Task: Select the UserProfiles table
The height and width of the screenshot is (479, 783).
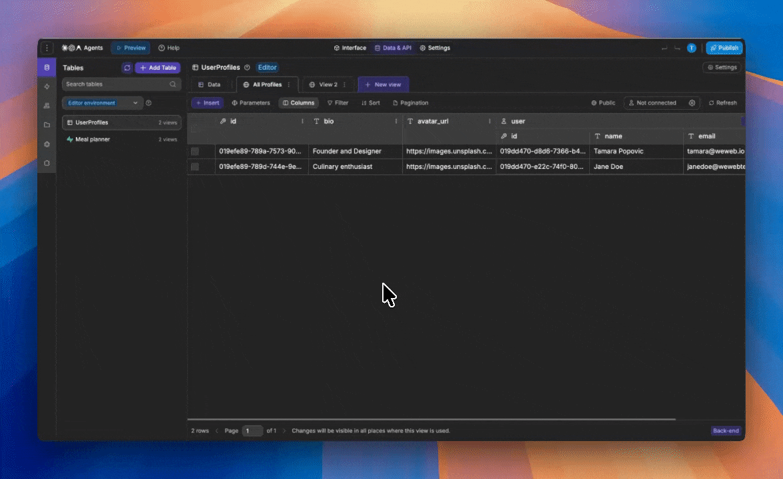Action: pos(121,122)
